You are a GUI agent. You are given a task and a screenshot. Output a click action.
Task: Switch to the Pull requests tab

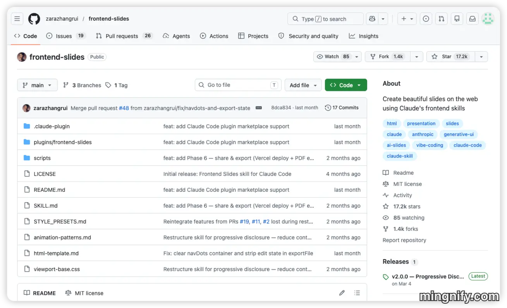124,36
